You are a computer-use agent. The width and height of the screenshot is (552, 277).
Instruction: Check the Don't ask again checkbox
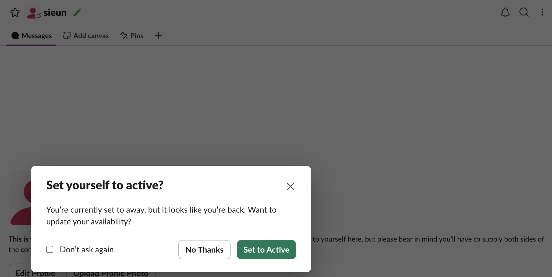[x=50, y=249]
